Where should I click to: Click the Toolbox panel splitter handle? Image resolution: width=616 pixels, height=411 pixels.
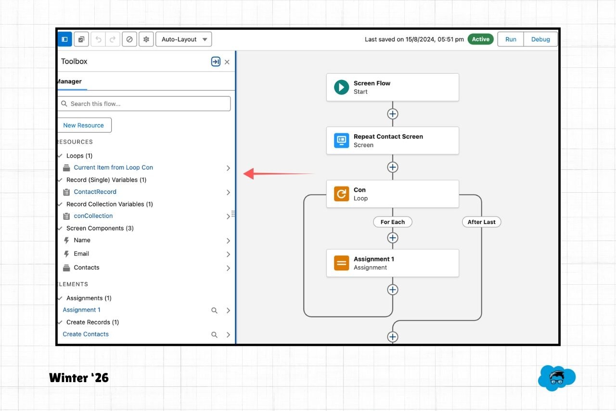(233, 214)
